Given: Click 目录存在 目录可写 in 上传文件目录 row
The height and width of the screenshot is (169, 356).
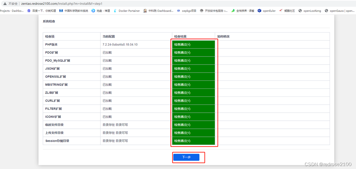Looking at the screenshot, I should coord(115,133).
